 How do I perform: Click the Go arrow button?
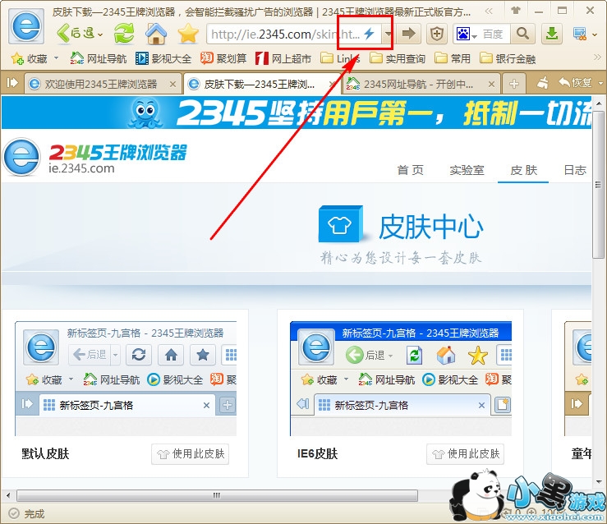click(408, 34)
